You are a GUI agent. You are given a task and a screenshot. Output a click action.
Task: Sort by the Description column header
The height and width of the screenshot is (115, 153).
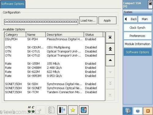(65, 35)
